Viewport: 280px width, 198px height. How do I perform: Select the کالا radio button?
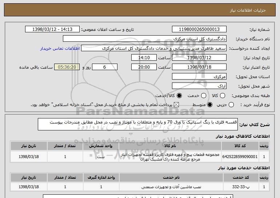[222, 96]
